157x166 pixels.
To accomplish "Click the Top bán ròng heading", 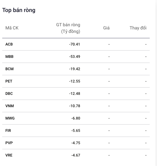I will [19, 10].
